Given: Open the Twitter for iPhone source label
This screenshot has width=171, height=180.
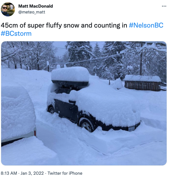Looking at the screenshot, I should click(x=65, y=173).
